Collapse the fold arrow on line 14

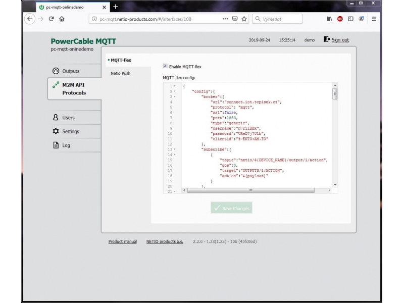[175, 155]
